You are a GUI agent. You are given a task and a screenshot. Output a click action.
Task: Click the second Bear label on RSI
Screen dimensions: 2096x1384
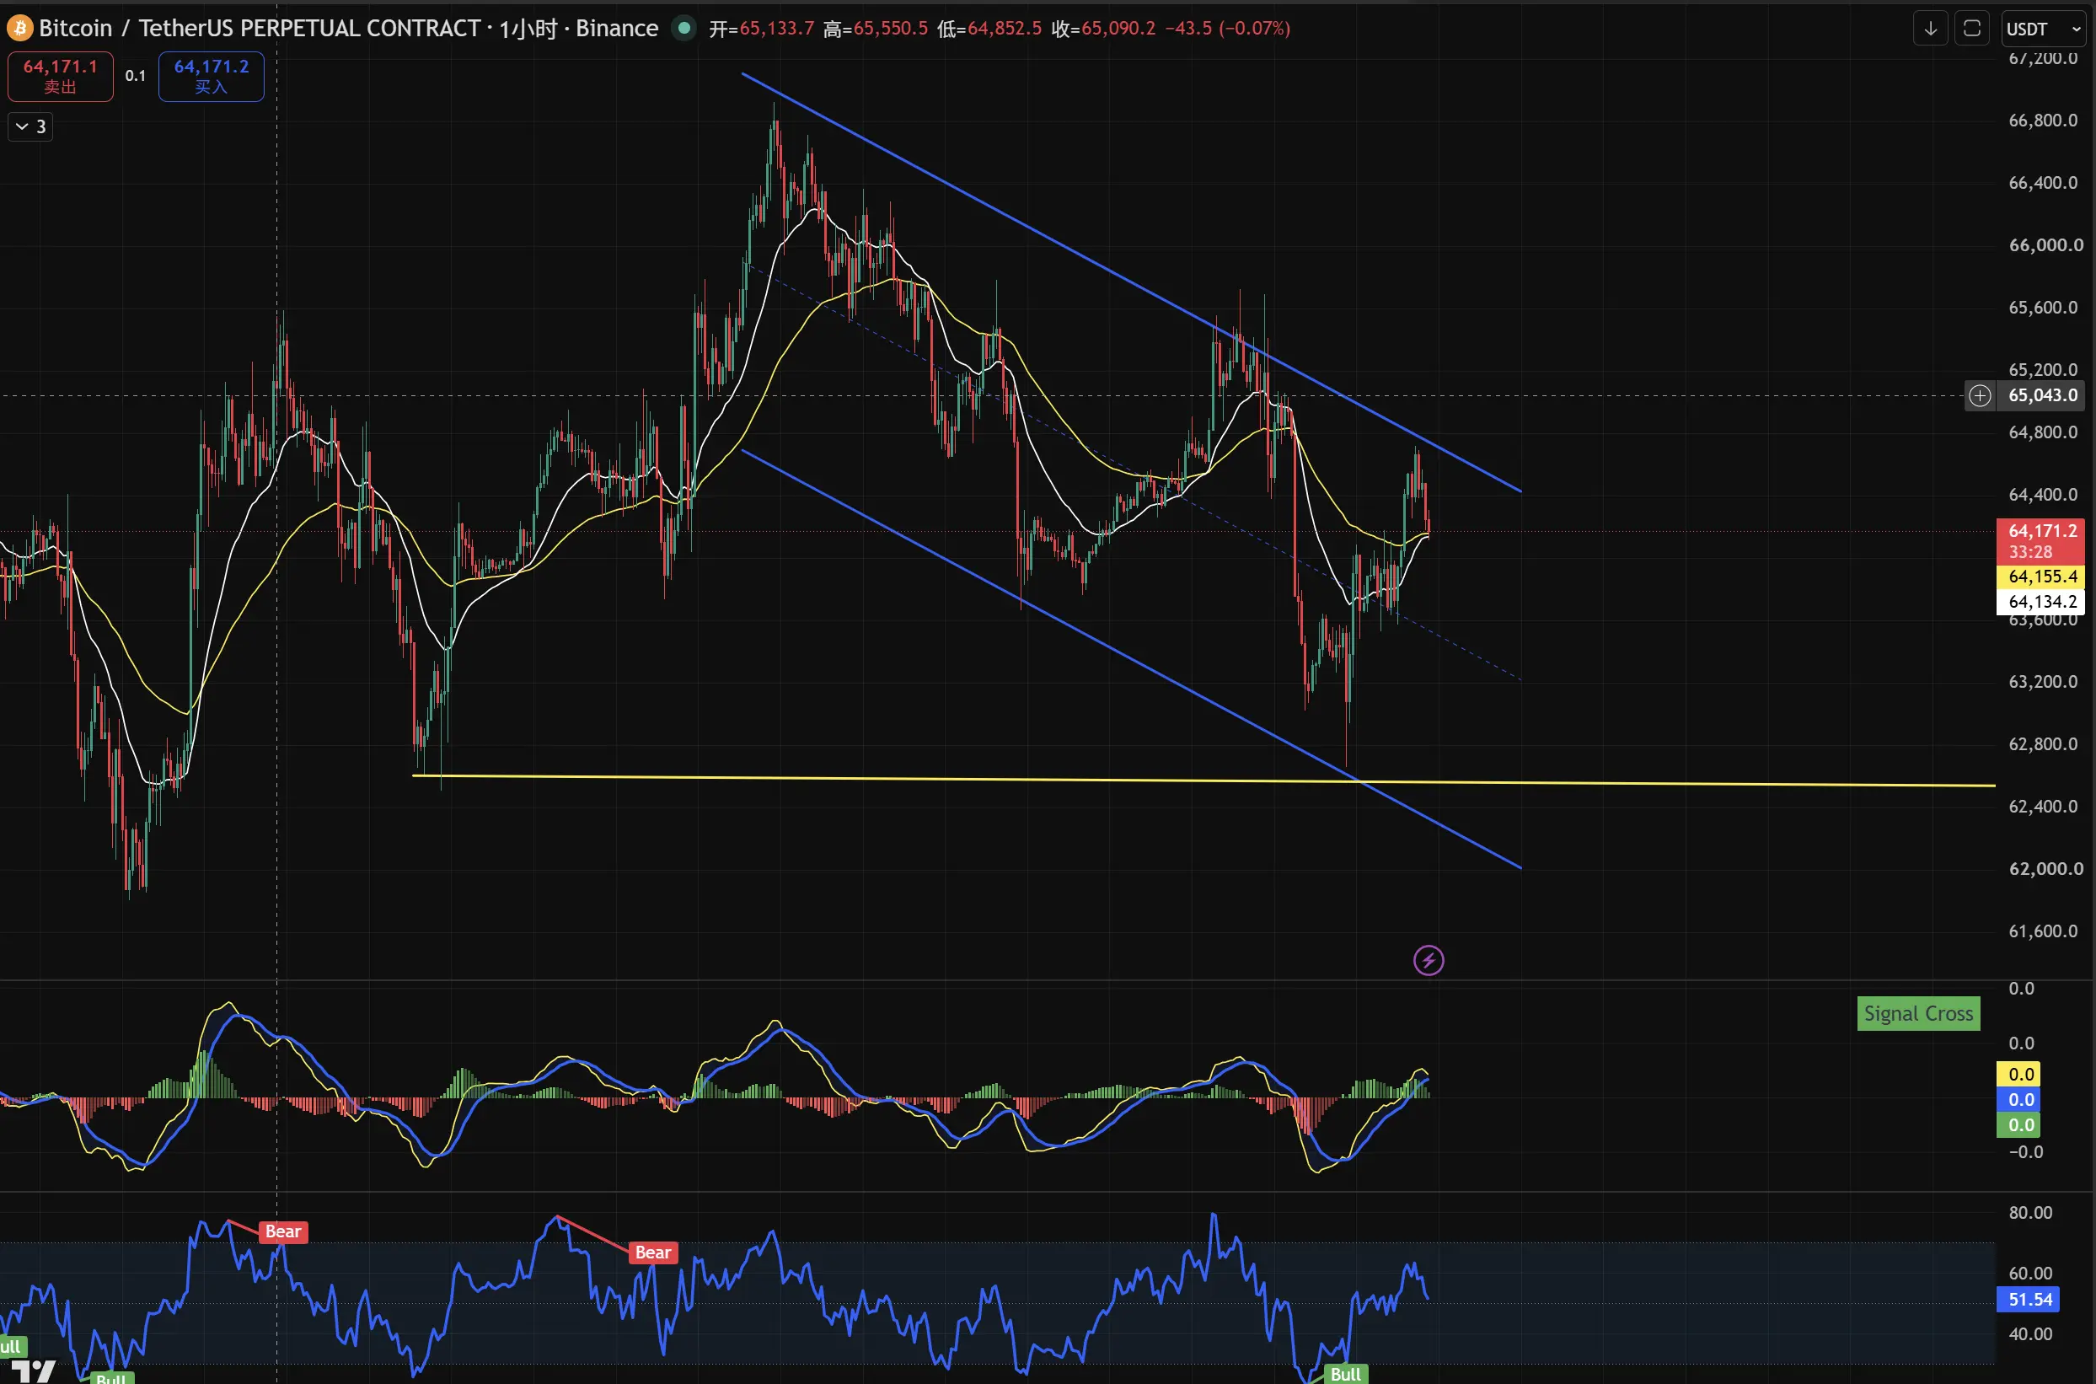[653, 1253]
